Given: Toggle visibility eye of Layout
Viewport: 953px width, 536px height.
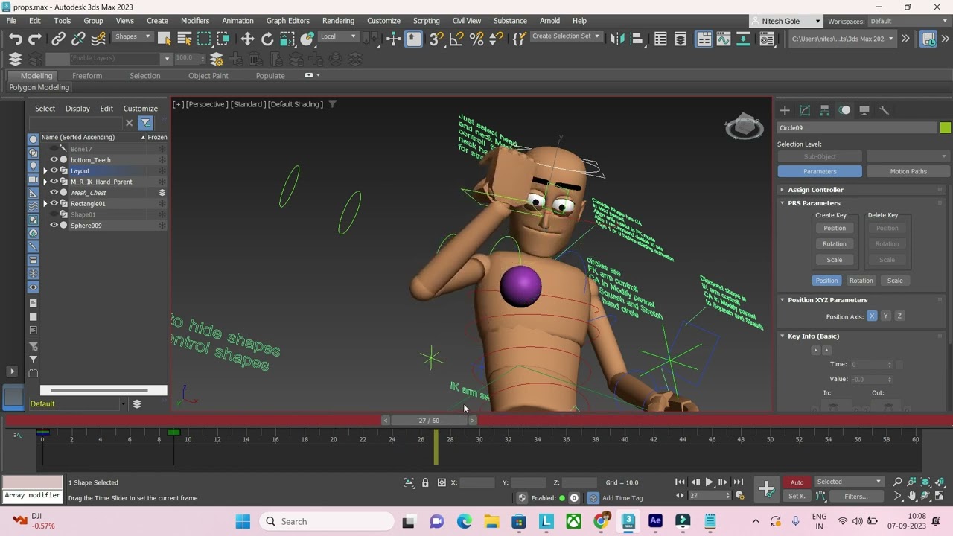Looking at the screenshot, I should [54, 170].
